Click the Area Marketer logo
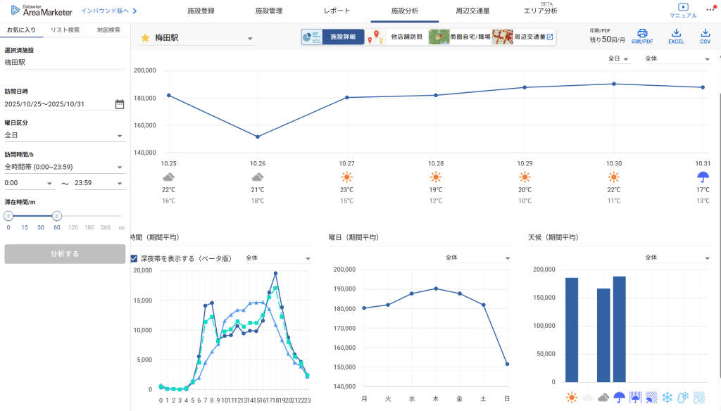721x411 pixels. 42,11
